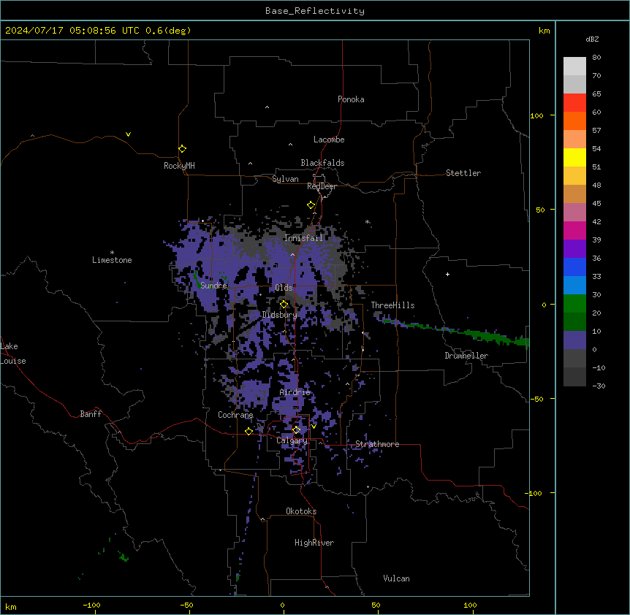Click the Blackfalds label
The width and height of the screenshot is (630, 615).
tap(322, 163)
